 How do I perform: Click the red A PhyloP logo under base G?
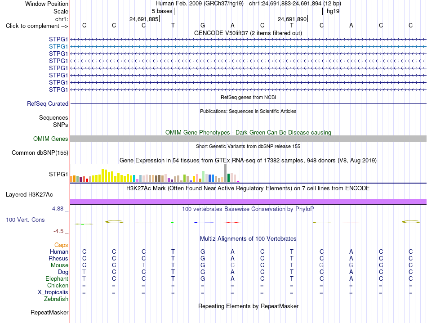point(232,222)
